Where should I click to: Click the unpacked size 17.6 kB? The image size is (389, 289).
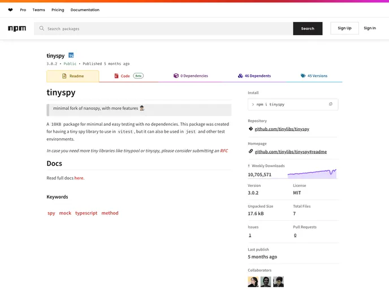click(256, 213)
